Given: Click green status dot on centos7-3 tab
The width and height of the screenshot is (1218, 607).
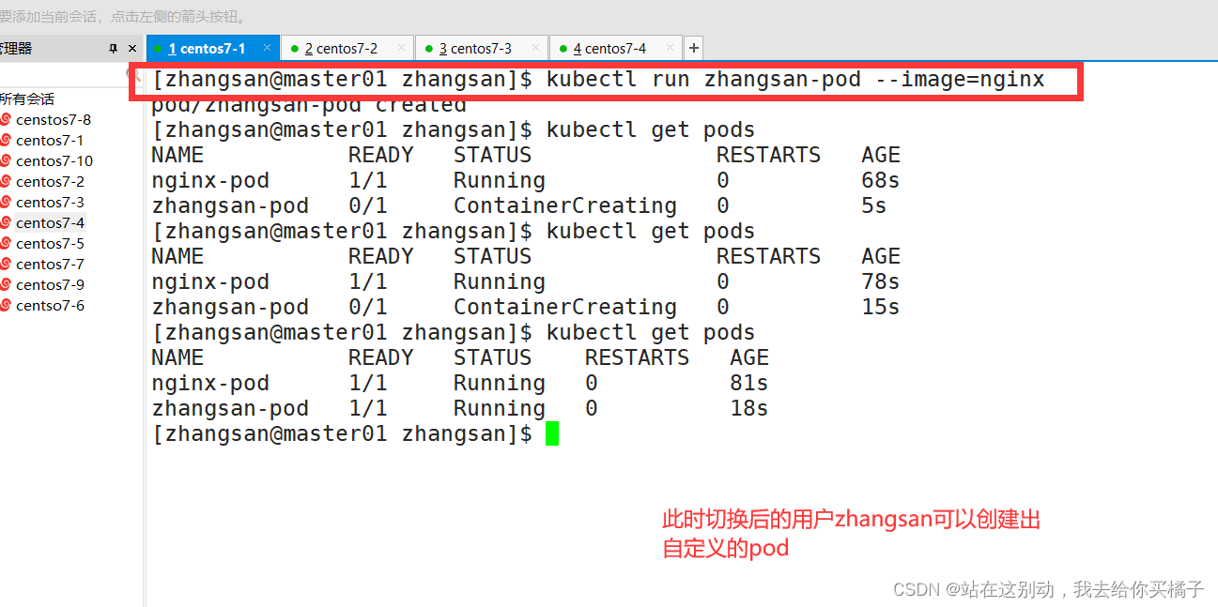Looking at the screenshot, I should 429,49.
